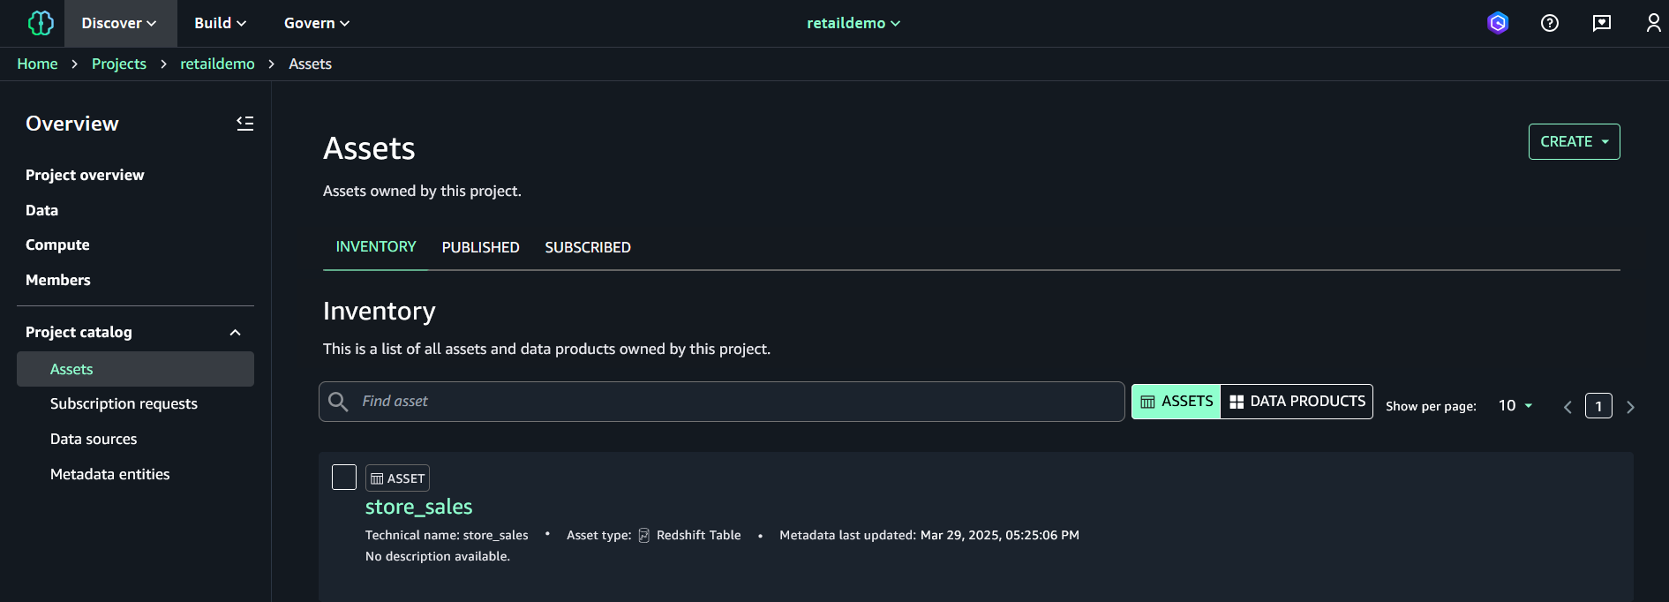This screenshot has height=602, width=1669.
Task: Open the Discover menu
Action: pyautogui.click(x=120, y=23)
